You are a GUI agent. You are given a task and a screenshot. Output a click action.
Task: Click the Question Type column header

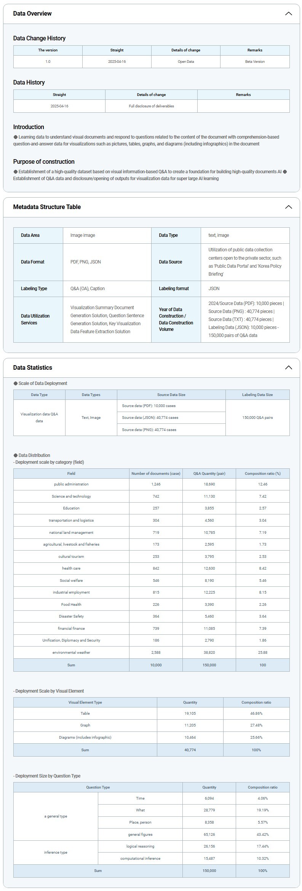(x=98, y=787)
